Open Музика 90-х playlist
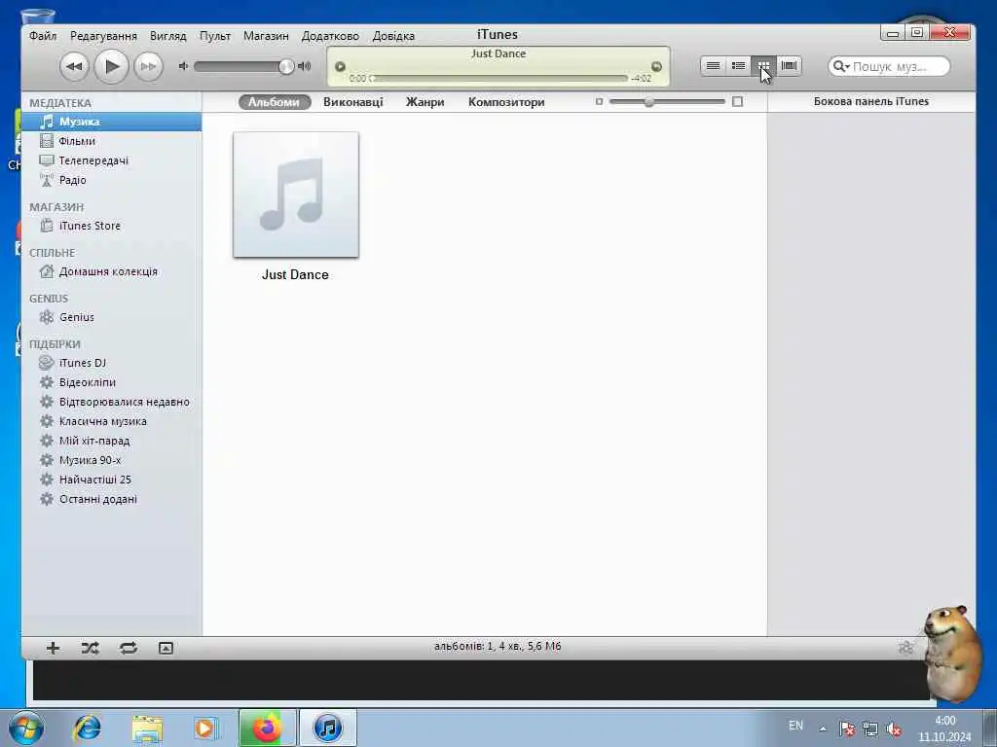Image resolution: width=997 pixels, height=747 pixels. (112, 460)
